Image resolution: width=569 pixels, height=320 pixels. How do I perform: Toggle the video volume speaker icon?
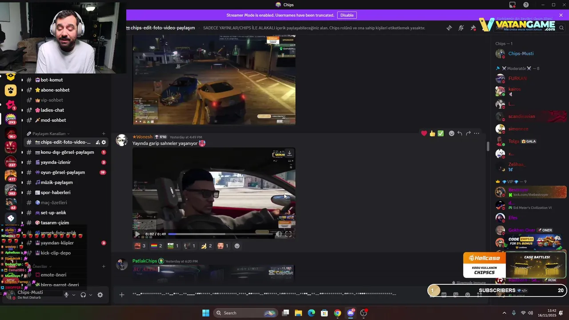(279, 234)
